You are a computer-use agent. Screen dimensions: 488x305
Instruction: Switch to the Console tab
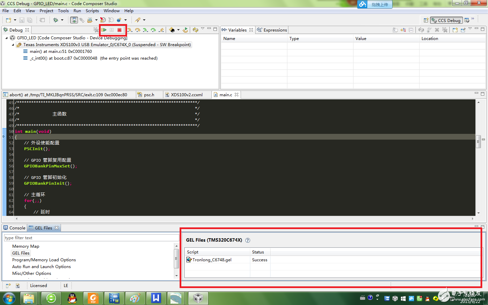tap(15, 228)
